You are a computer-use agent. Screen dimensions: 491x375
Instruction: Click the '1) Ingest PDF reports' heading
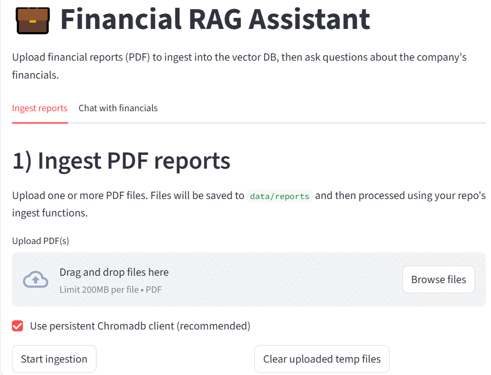tap(121, 161)
